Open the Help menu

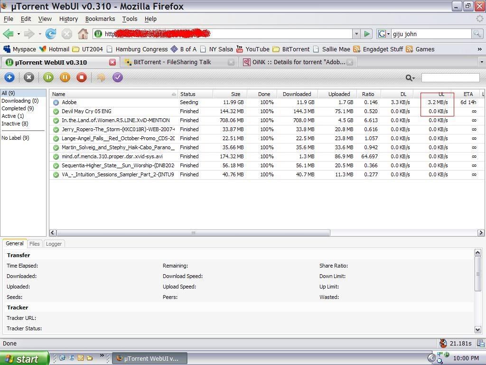tap(150, 19)
